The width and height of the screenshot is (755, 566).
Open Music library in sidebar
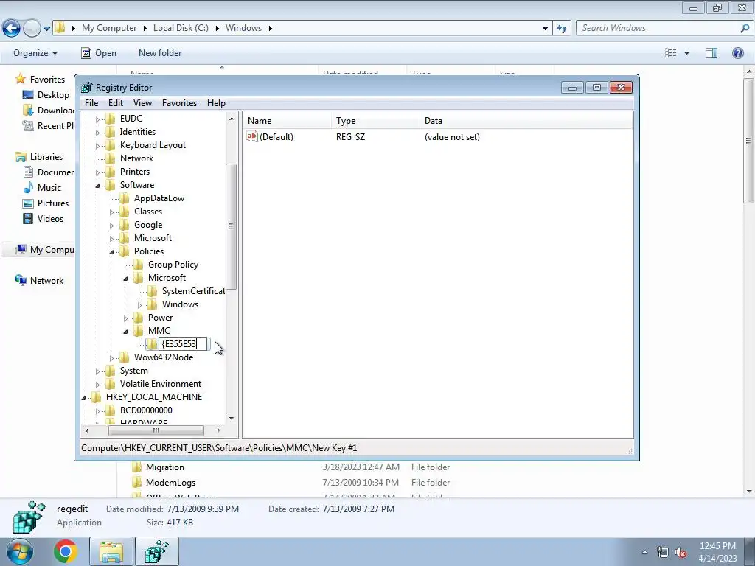click(x=42, y=188)
